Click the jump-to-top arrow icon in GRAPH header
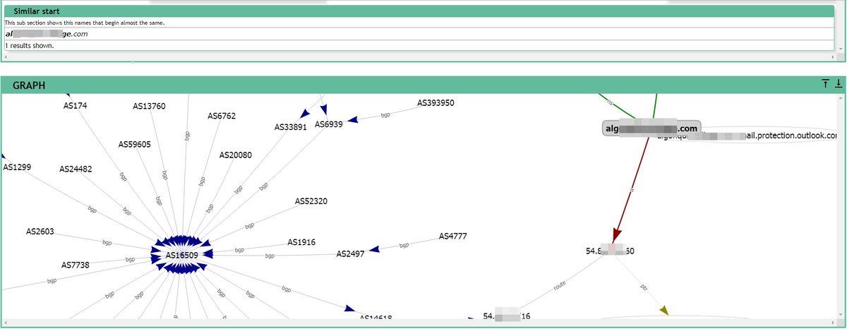Screen dimensions: 847x329 point(825,84)
